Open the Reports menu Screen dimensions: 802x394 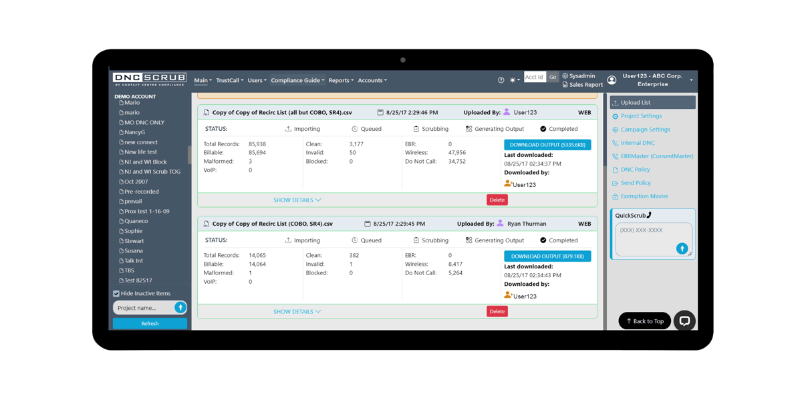341,81
